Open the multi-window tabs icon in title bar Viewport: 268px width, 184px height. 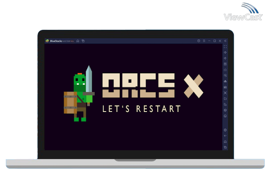[83, 41]
